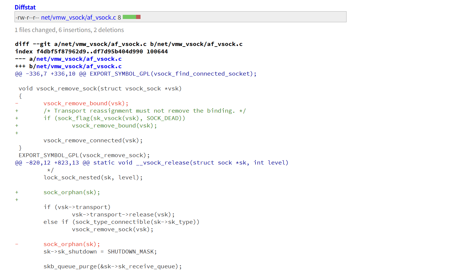Viewport: 469px width, 276px height.
Task: Click the green insertions bar in diffstat
Action: 129,17
